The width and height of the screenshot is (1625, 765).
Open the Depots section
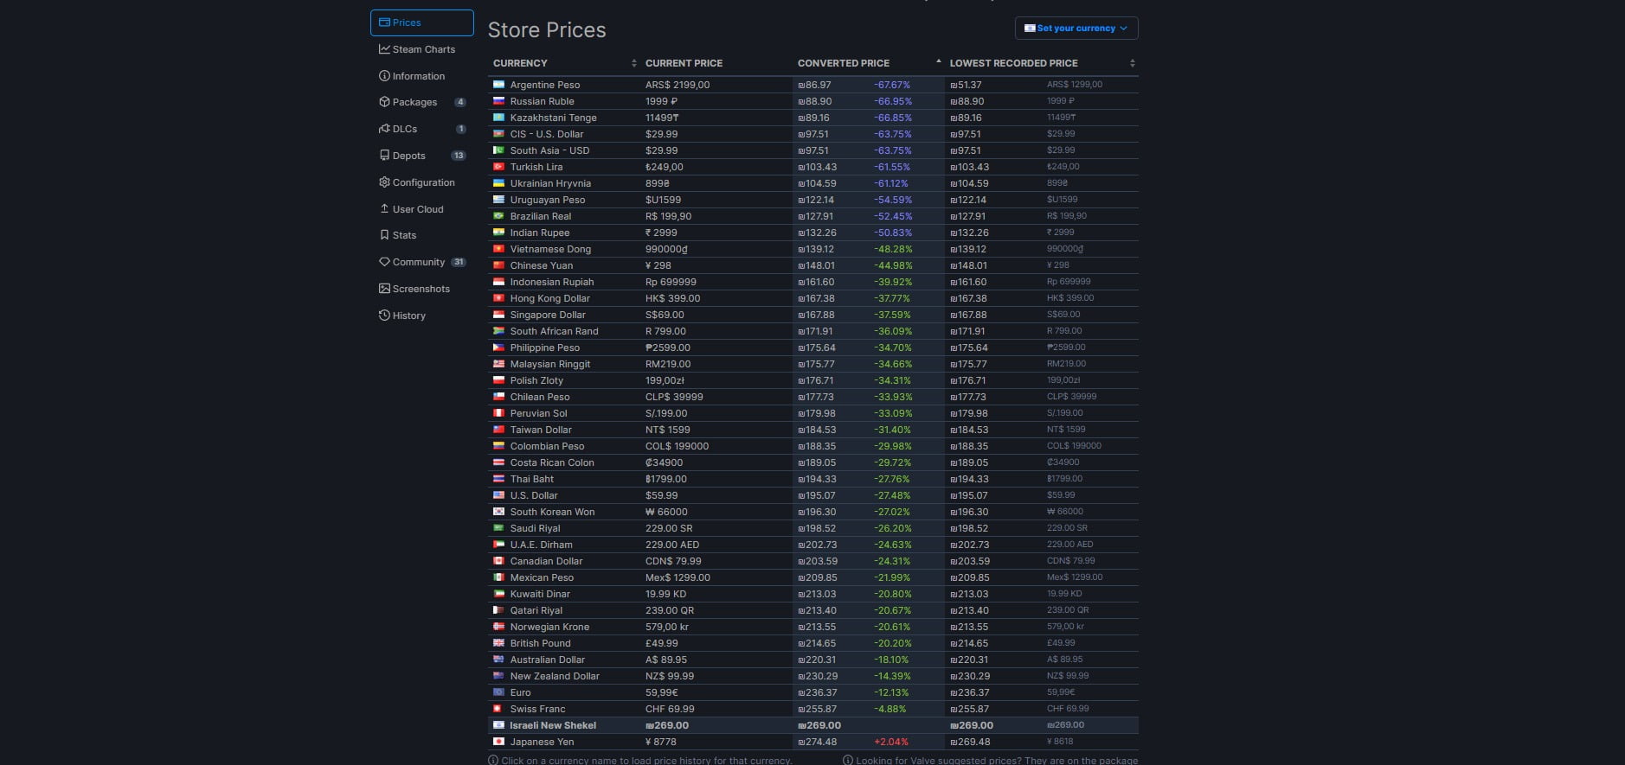(x=408, y=156)
